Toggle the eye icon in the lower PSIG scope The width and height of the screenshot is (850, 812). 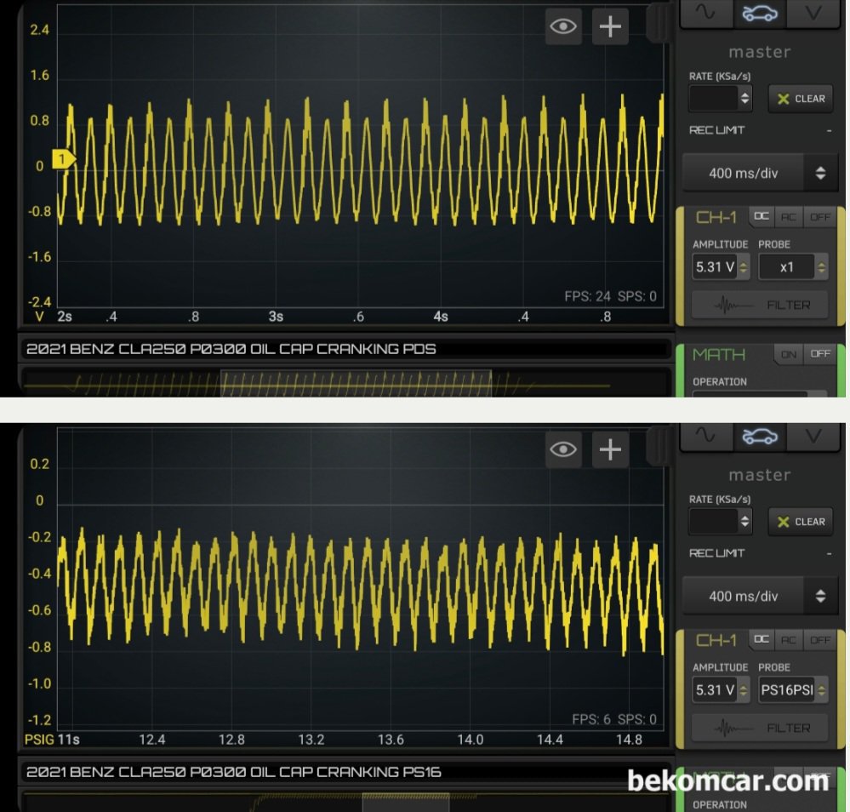point(563,449)
